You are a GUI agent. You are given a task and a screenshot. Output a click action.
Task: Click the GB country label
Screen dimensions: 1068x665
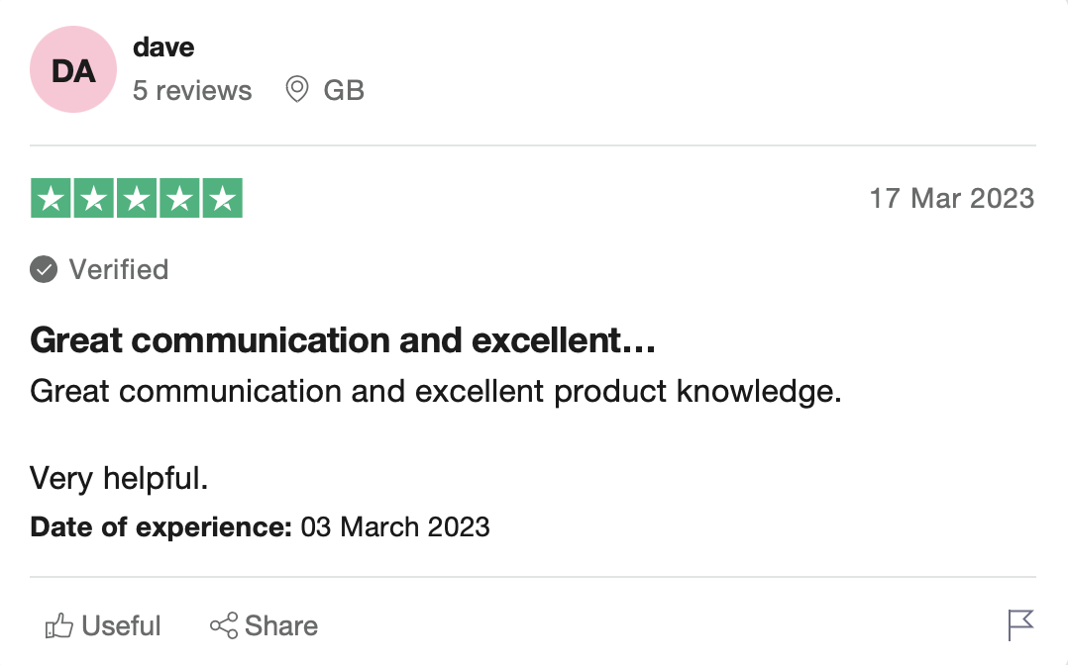344,90
